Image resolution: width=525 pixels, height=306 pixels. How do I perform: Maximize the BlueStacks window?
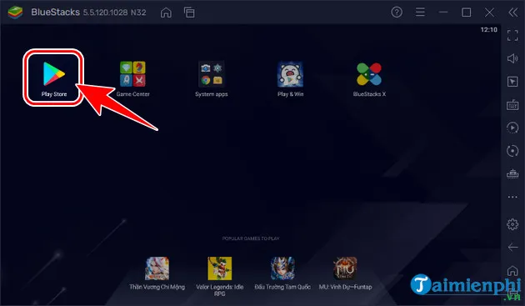coord(467,13)
